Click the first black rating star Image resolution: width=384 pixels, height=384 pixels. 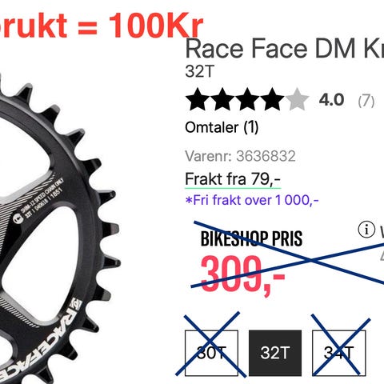click(198, 99)
